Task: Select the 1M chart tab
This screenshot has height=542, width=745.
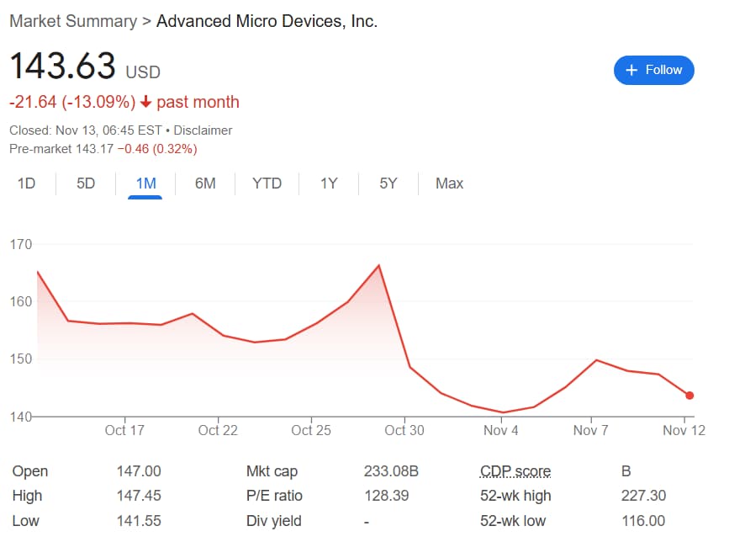Action: point(145,183)
